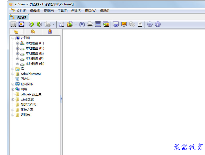Open the 查看(V) menu
This screenshot has width=205, height=155.
click(x=49, y=11)
